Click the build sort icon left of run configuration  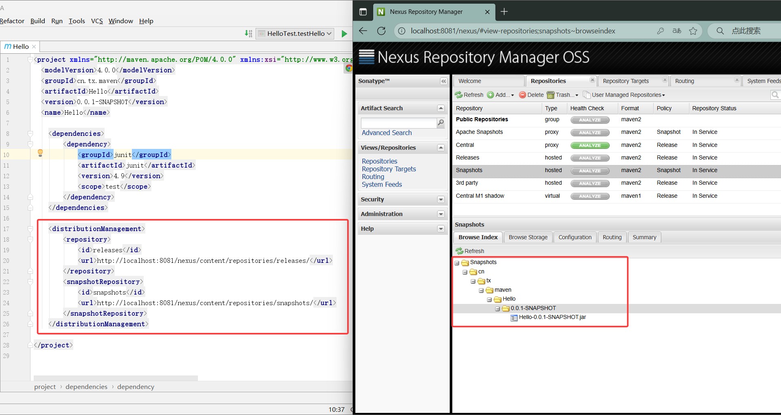click(248, 33)
